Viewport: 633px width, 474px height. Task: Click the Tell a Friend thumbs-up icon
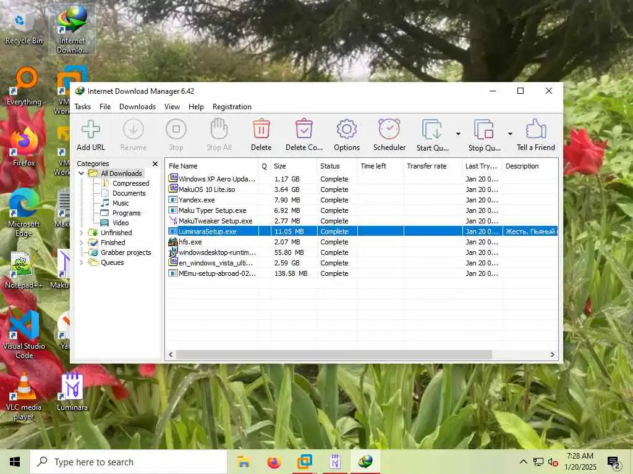pyautogui.click(x=536, y=129)
